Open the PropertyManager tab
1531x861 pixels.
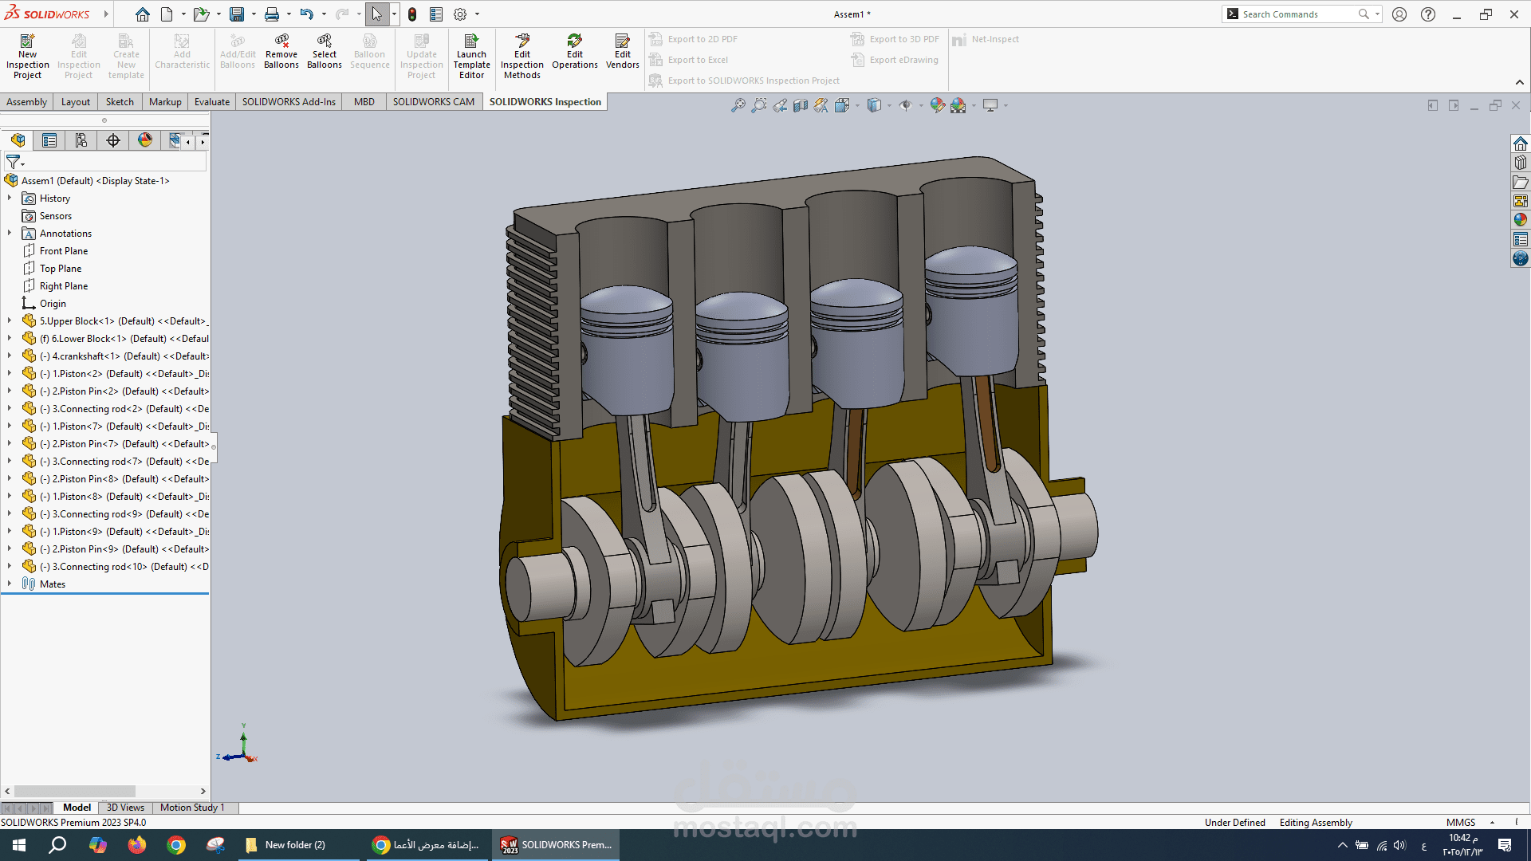coord(49,140)
